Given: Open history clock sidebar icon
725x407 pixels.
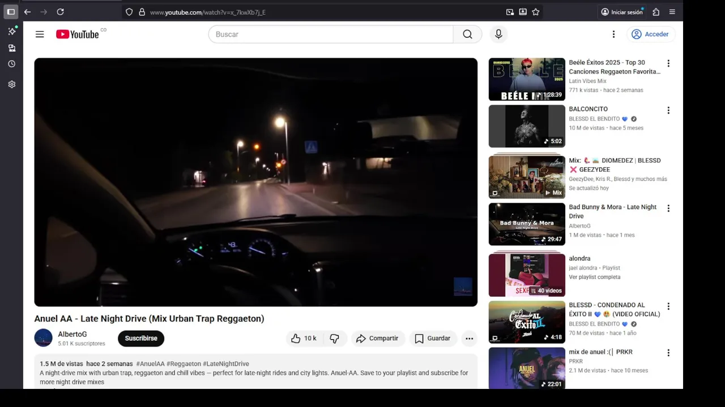Looking at the screenshot, I should (x=11, y=64).
